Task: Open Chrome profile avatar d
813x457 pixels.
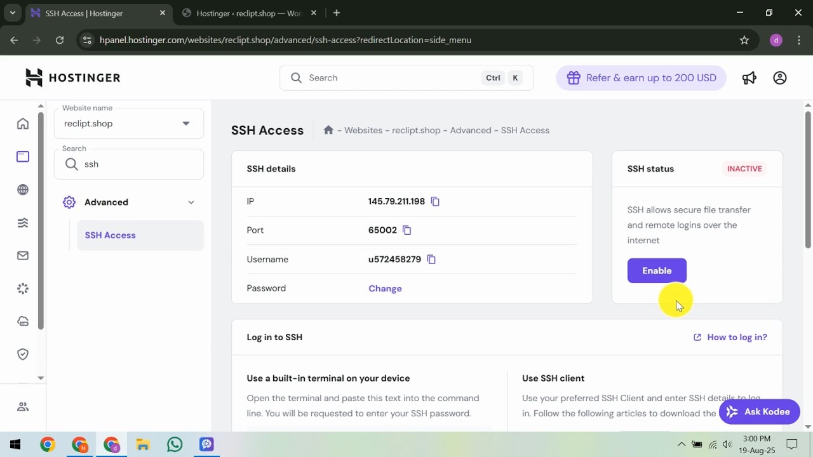Action: coord(776,40)
